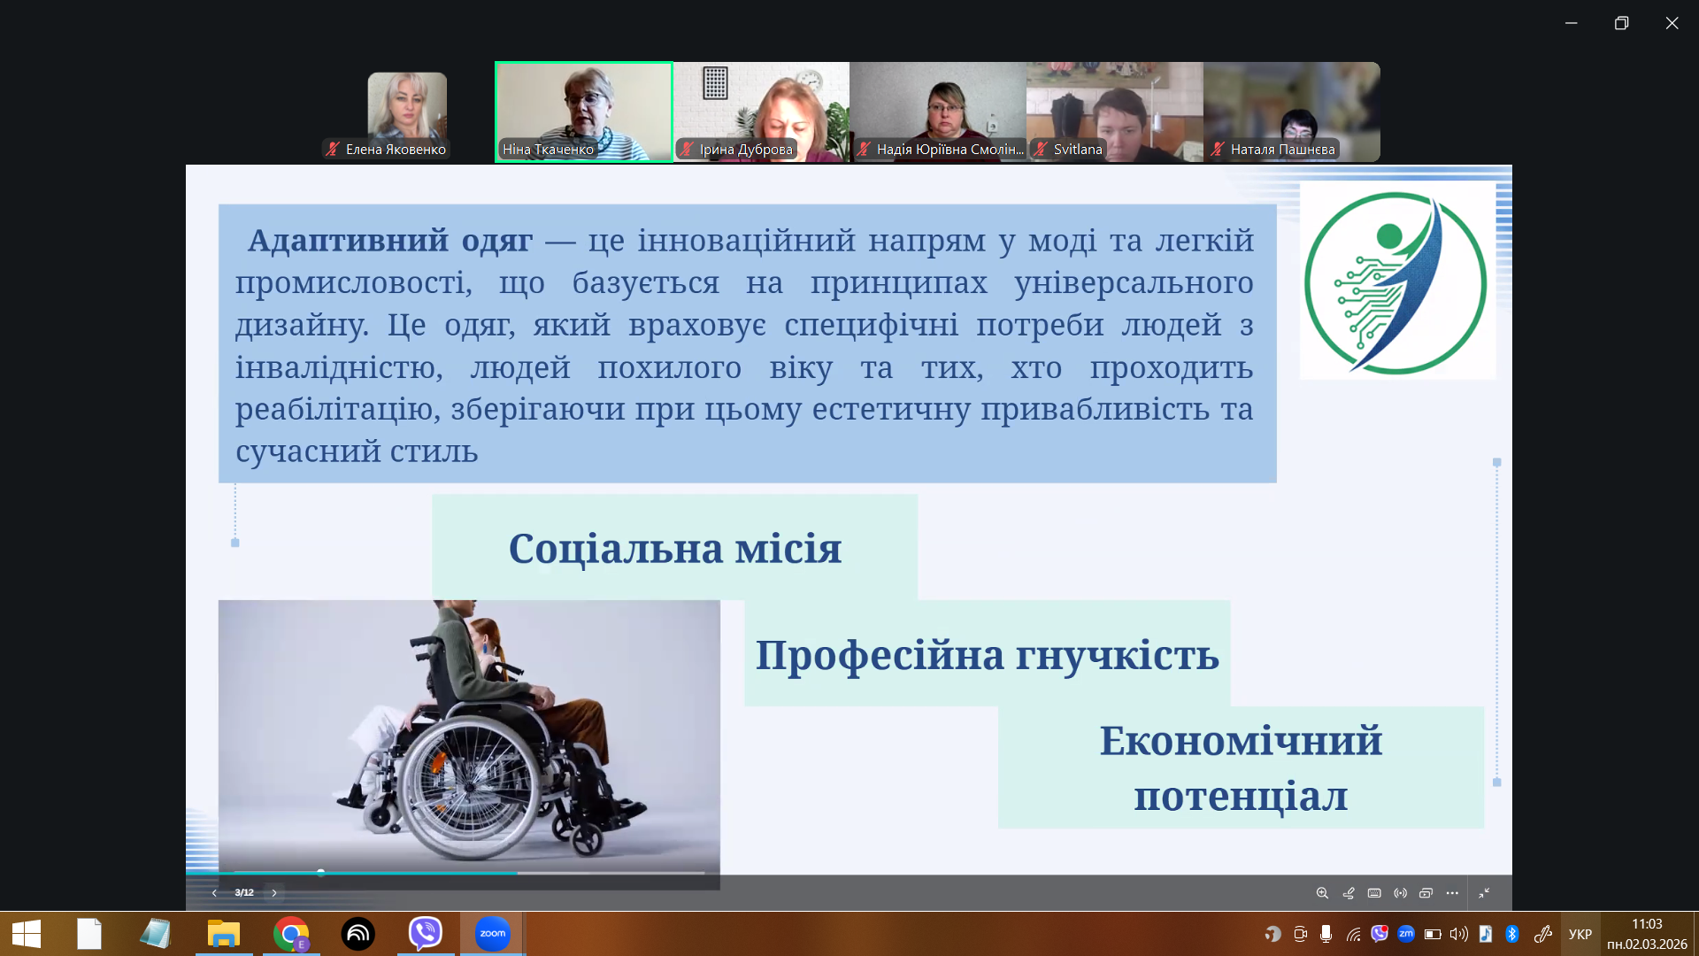The height and width of the screenshot is (956, 1699).
Task: Toggle Bluetooth icon in system tray
Action: [x=1512, y=934]
